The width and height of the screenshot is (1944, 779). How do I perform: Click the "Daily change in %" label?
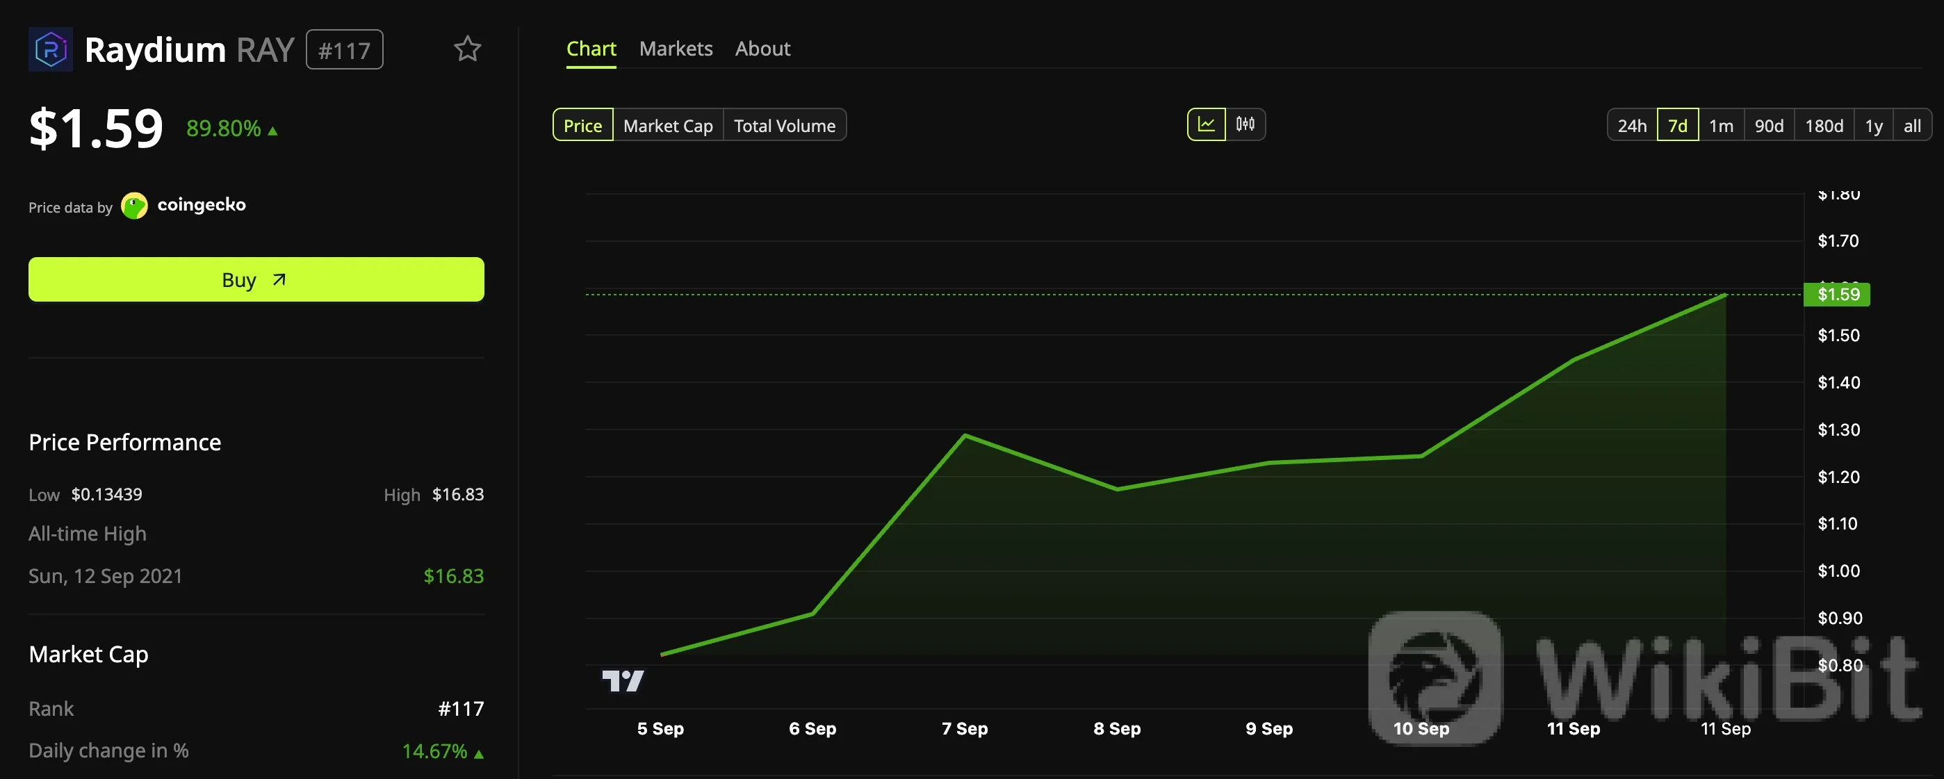tap(108, 751)
